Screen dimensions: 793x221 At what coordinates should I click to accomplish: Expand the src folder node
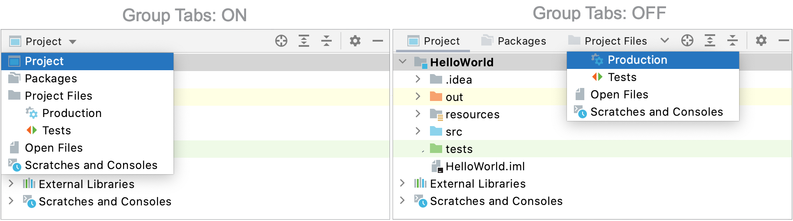[x=418, y=131]
